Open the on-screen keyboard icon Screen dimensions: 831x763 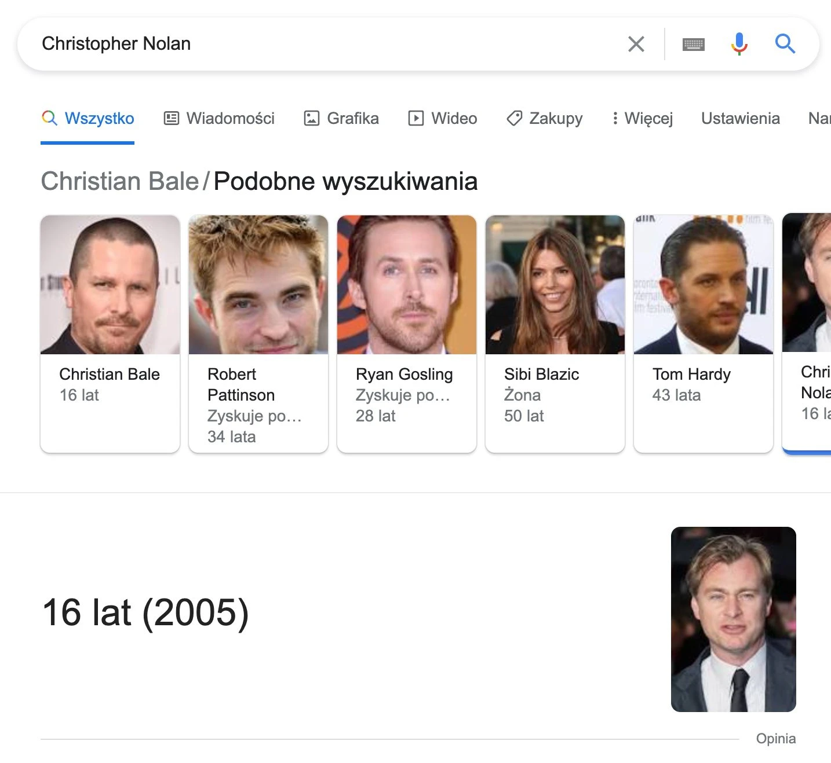click(x=693, y=44)
